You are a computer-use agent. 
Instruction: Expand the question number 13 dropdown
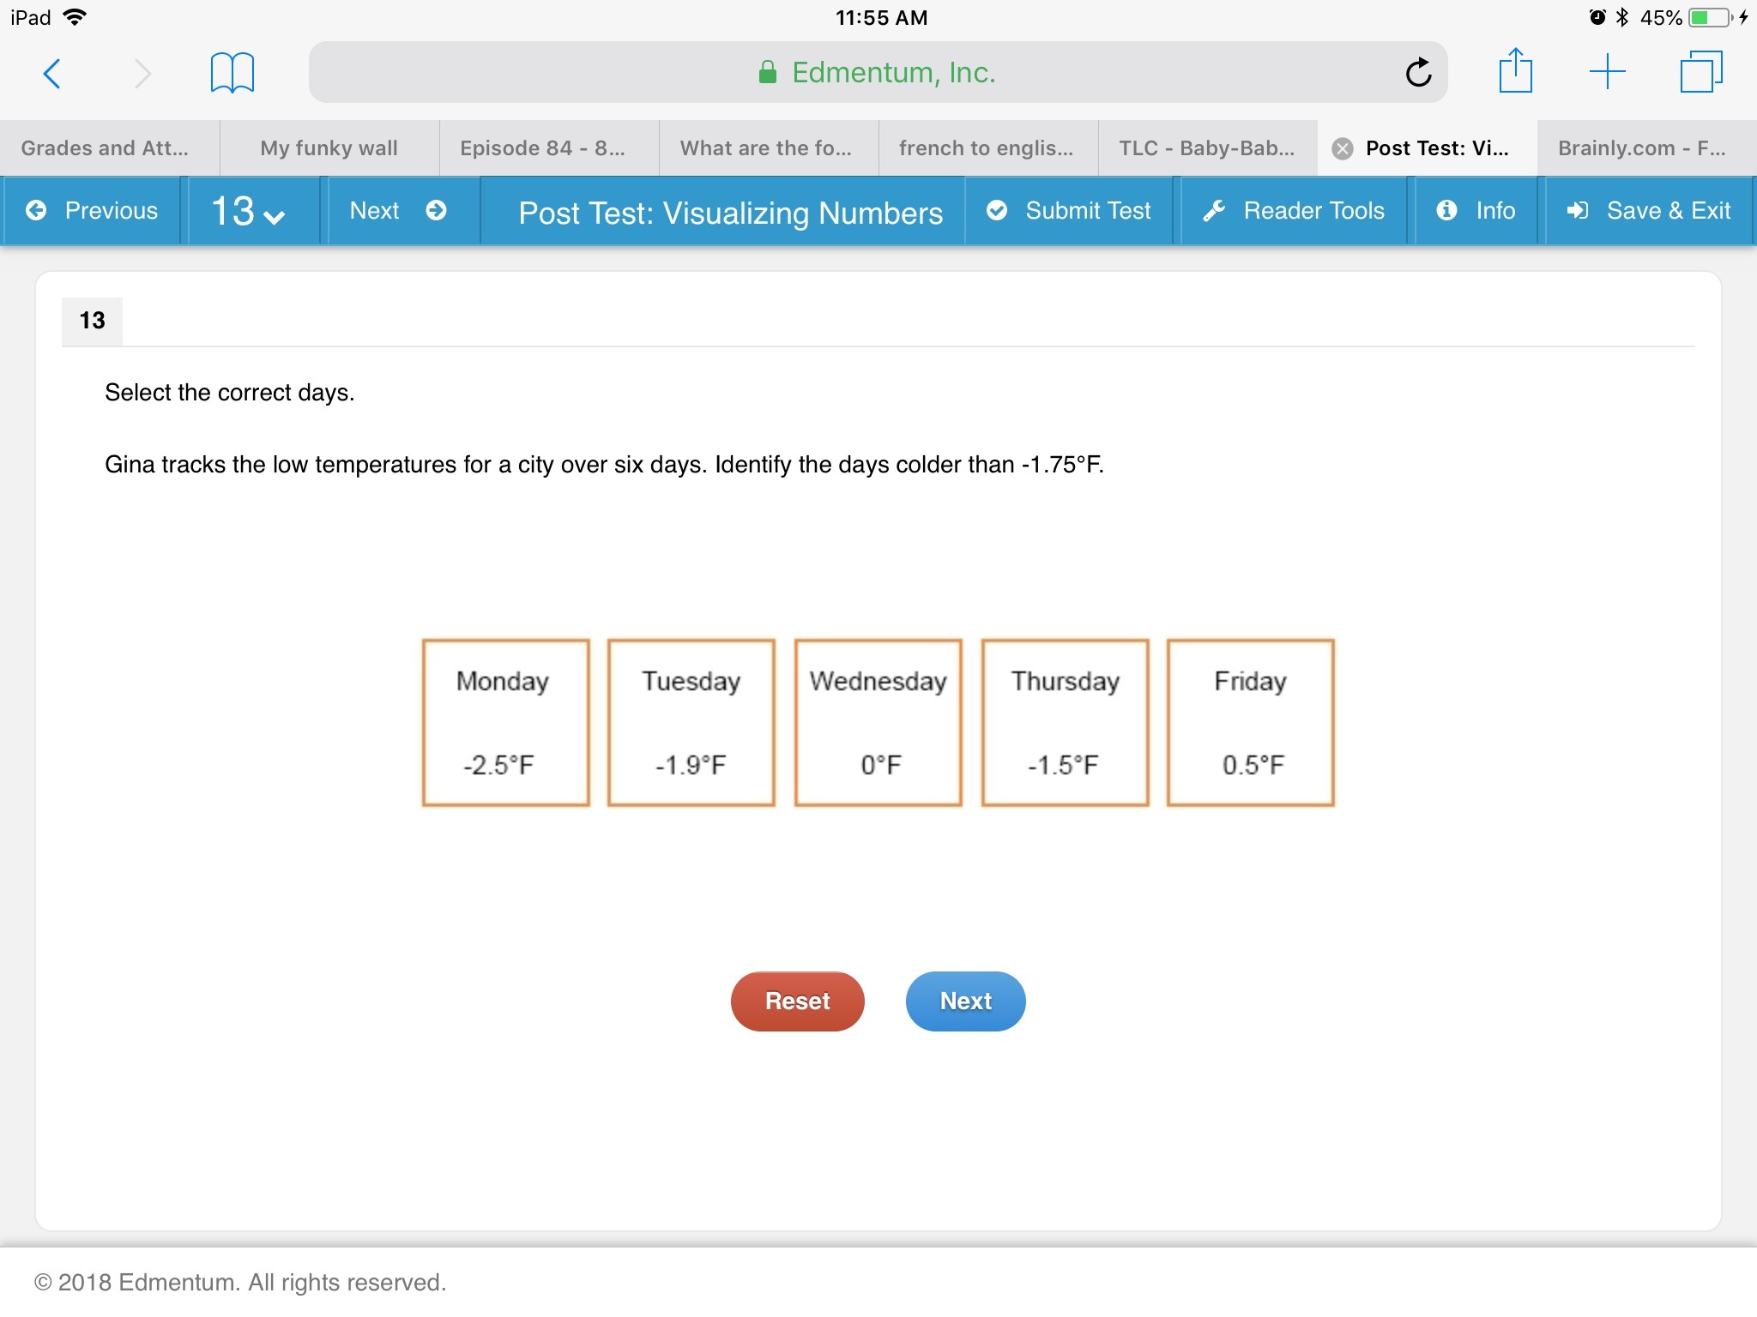[x=249, y=212]
